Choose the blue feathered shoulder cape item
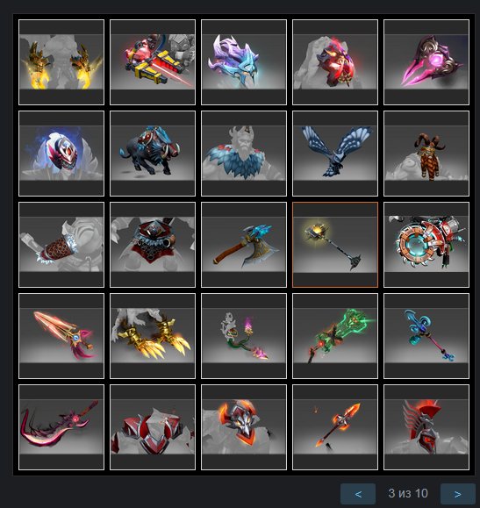The width and height of the screenshot is (480, 508). pos(244,154)
